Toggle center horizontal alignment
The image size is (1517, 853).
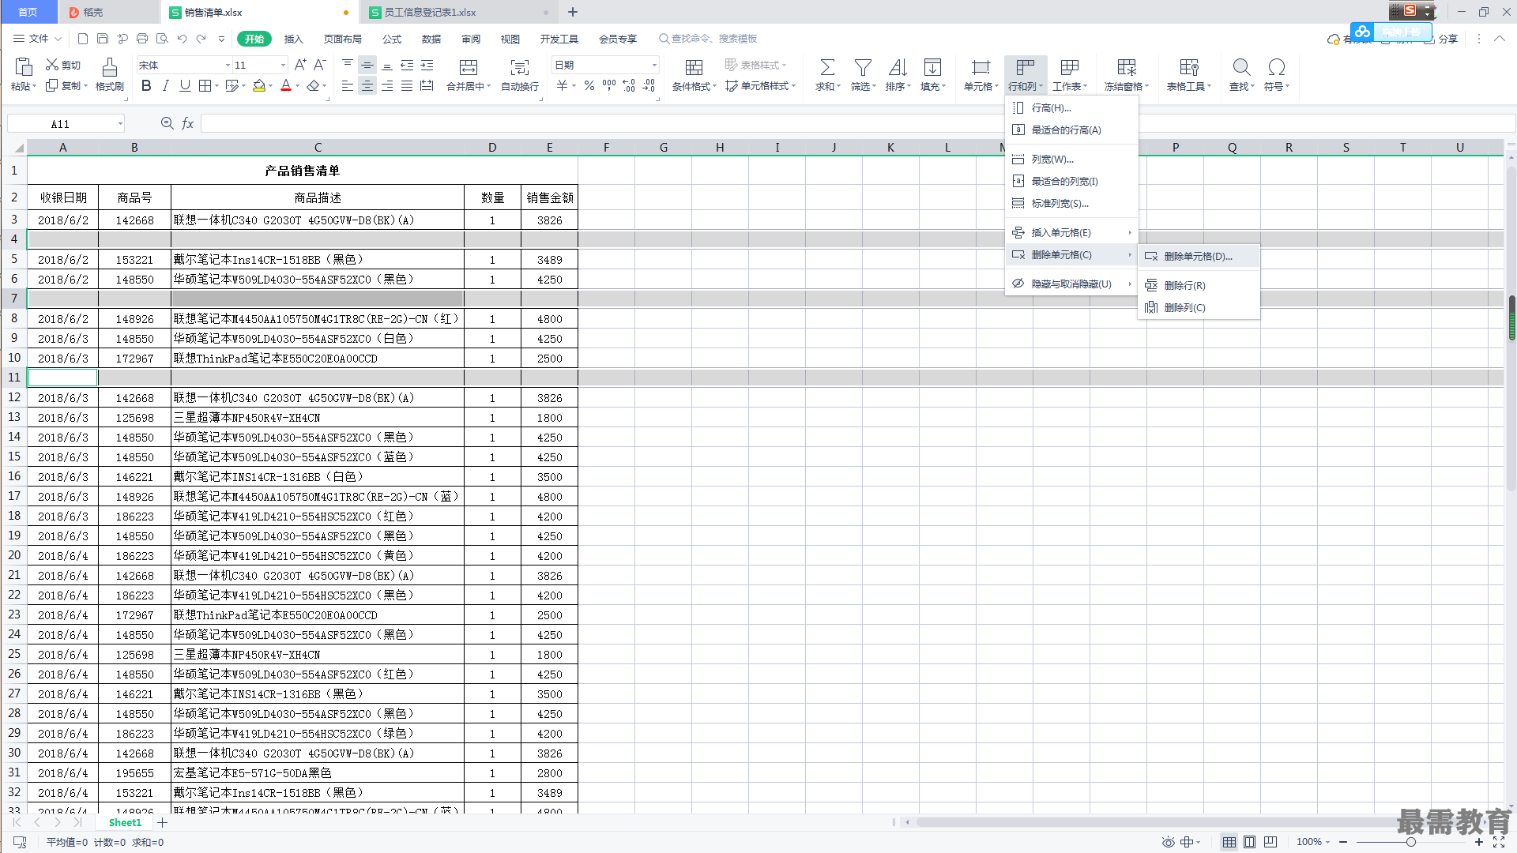(367, 86)
